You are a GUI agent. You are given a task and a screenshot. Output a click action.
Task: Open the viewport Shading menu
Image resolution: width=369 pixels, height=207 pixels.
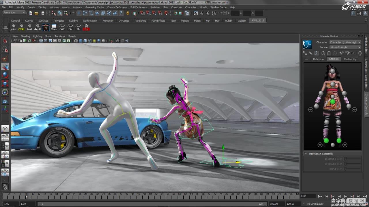pos(25,37)
